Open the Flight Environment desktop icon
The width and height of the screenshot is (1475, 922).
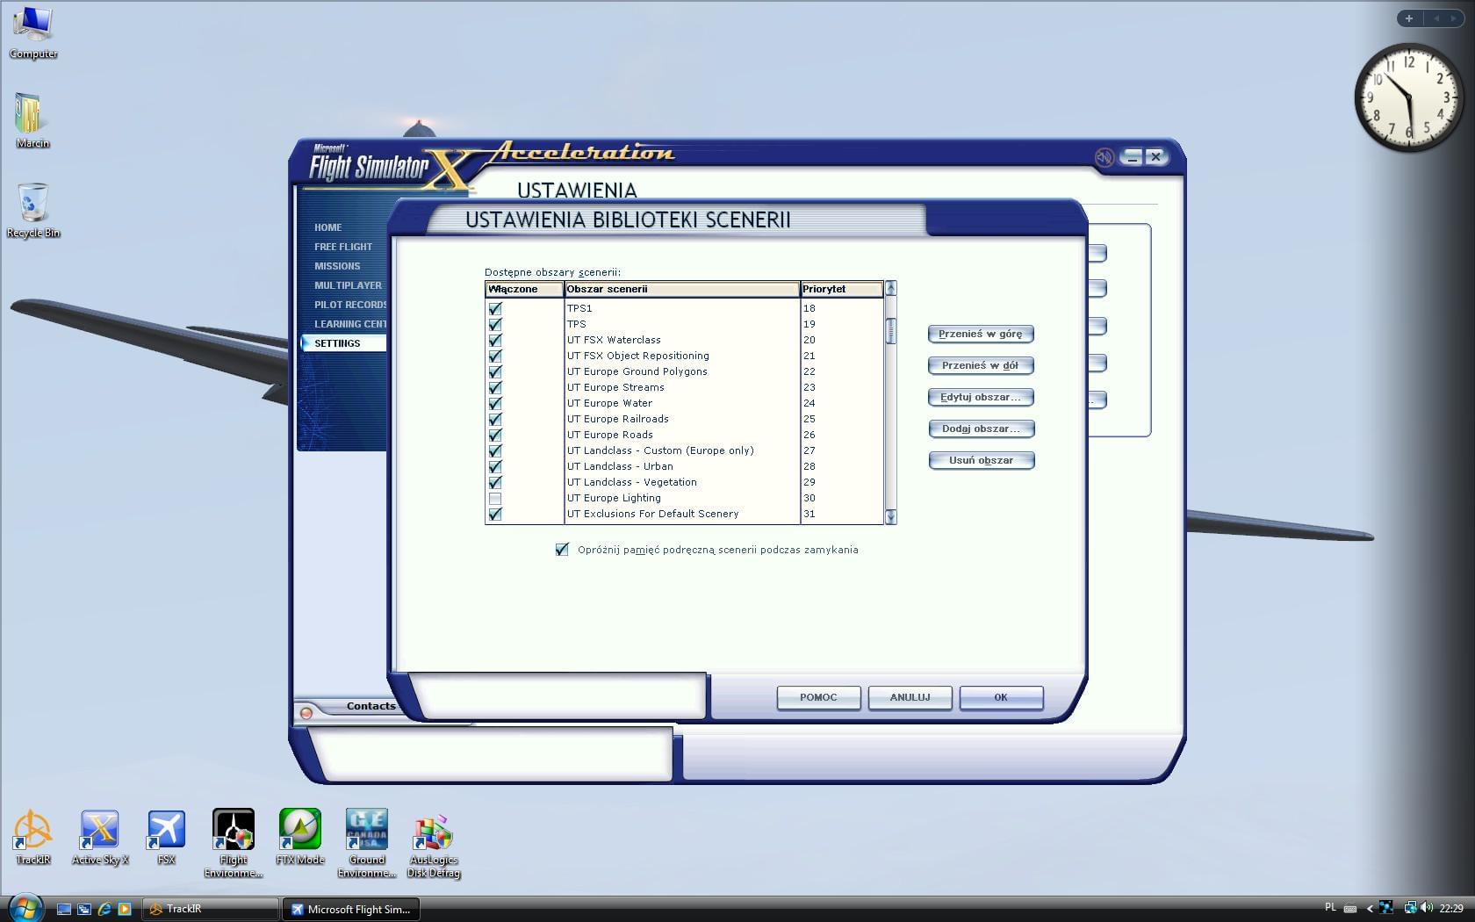click(234, 832)
